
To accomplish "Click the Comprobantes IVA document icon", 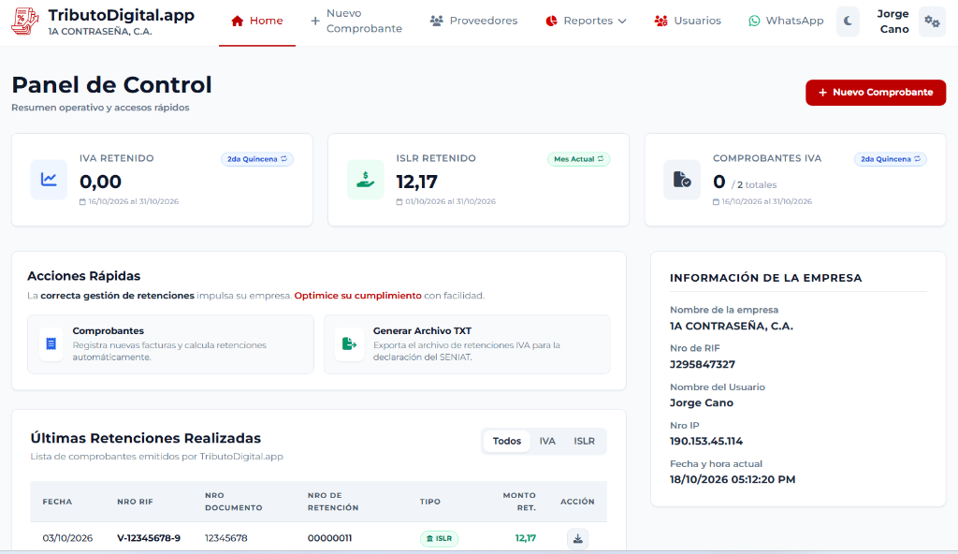I will [682, 180].
